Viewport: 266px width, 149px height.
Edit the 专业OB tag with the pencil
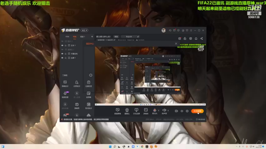pyautogui.click(x=138, y=37)
